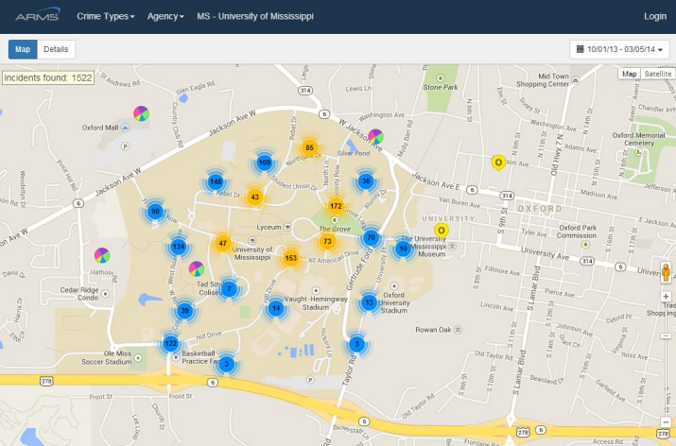Screen dimensions: 676x446
Task: Click the pie chart marker near Oxford Mall
Action: tap(142, 113)
